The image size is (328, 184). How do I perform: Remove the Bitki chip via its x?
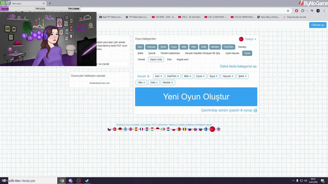190,76
